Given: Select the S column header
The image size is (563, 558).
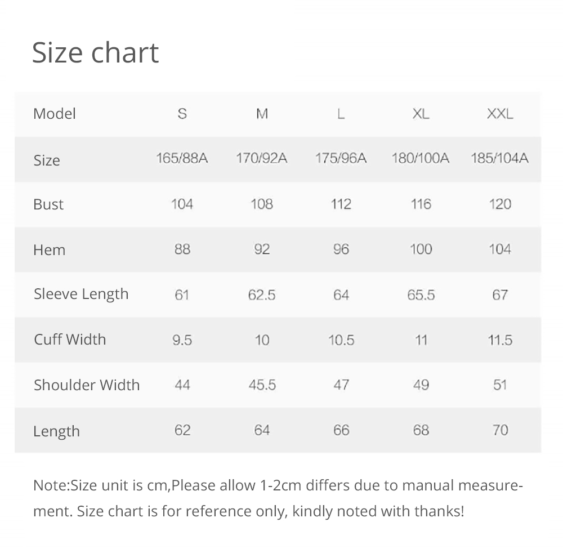Looking at the screenshot, I should (182, 114).
